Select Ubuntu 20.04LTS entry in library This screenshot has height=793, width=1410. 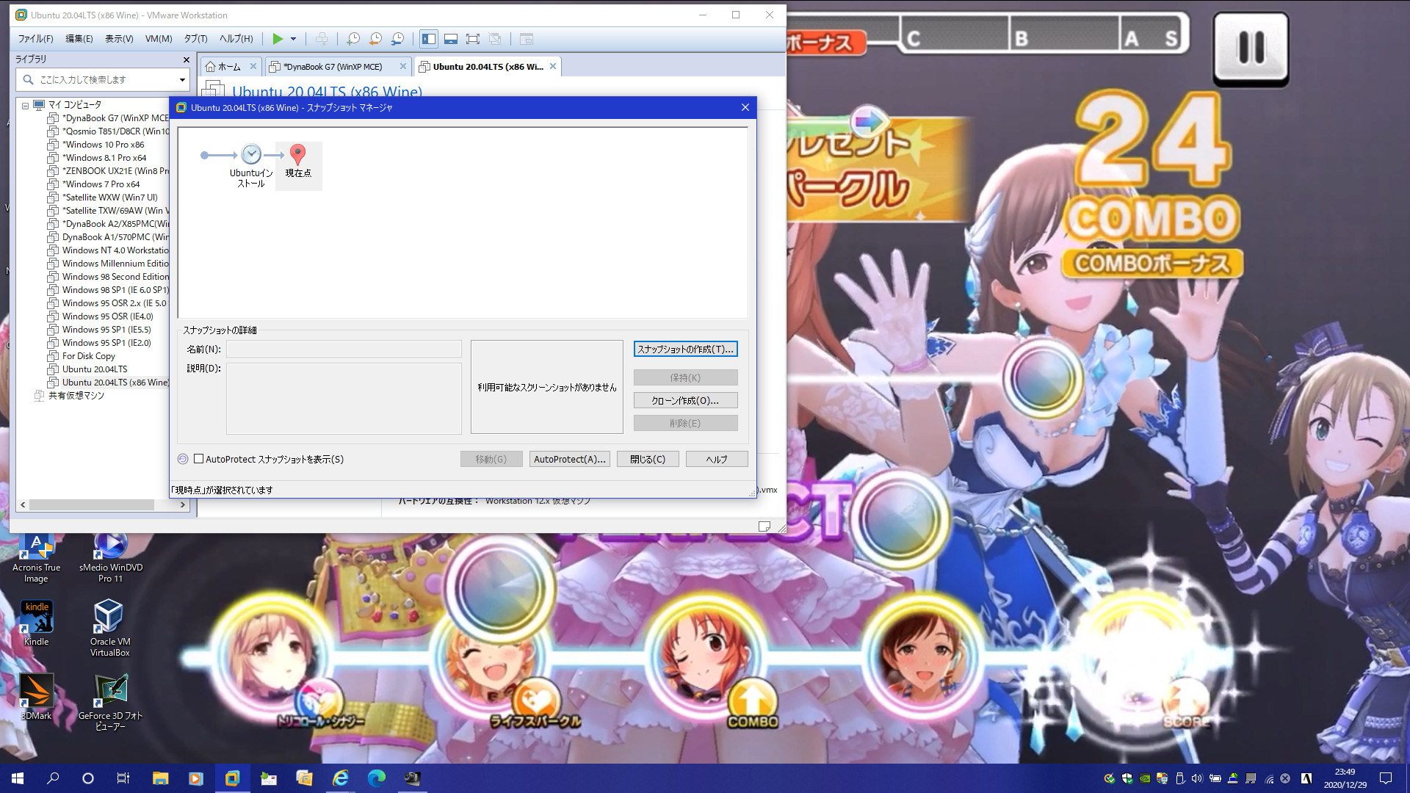(x=95, y=369)
